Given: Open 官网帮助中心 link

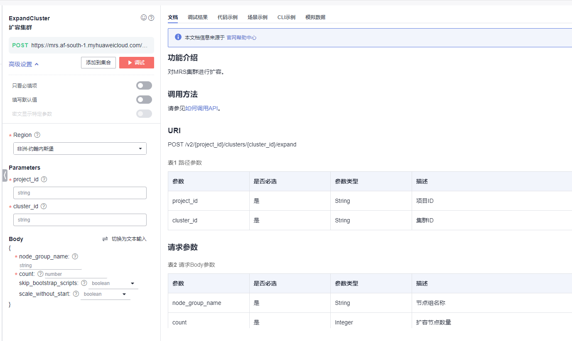Looking at the screenshot, I should (x=241, y=37).
